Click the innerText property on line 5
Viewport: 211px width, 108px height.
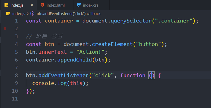pyautogui.click(x=53, y=52)
